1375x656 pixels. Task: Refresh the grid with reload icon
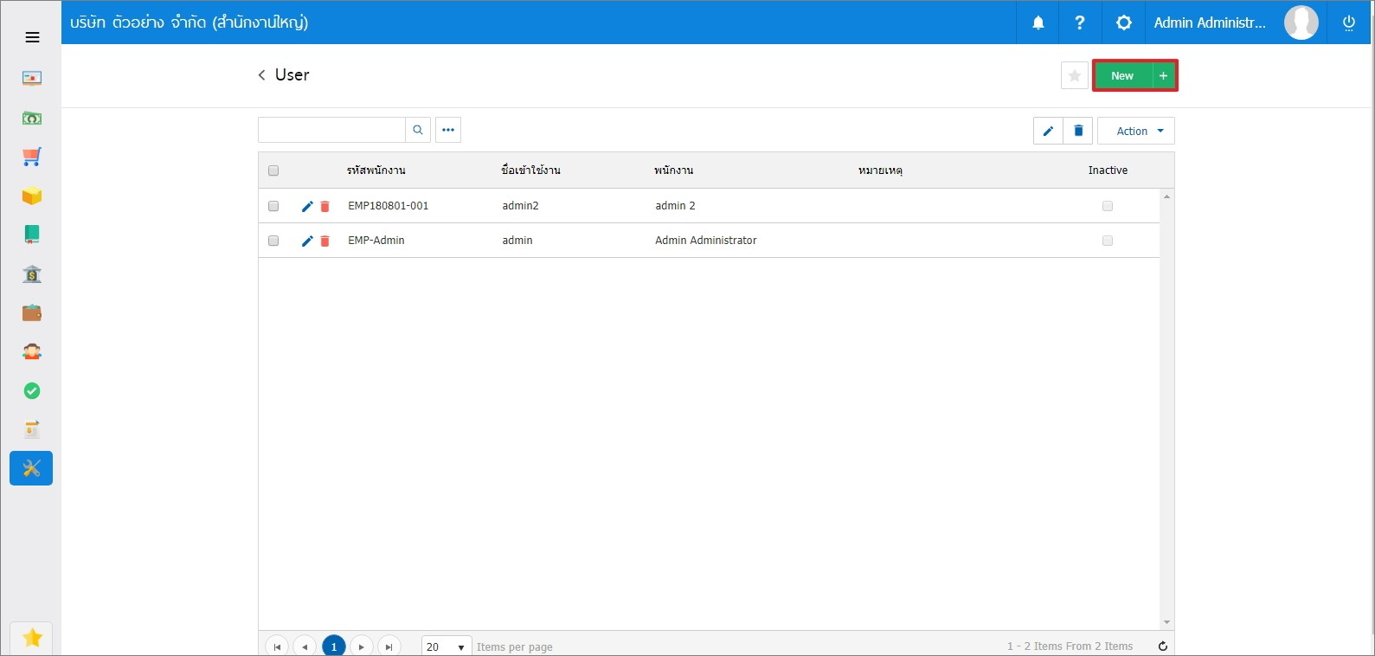1163,646
